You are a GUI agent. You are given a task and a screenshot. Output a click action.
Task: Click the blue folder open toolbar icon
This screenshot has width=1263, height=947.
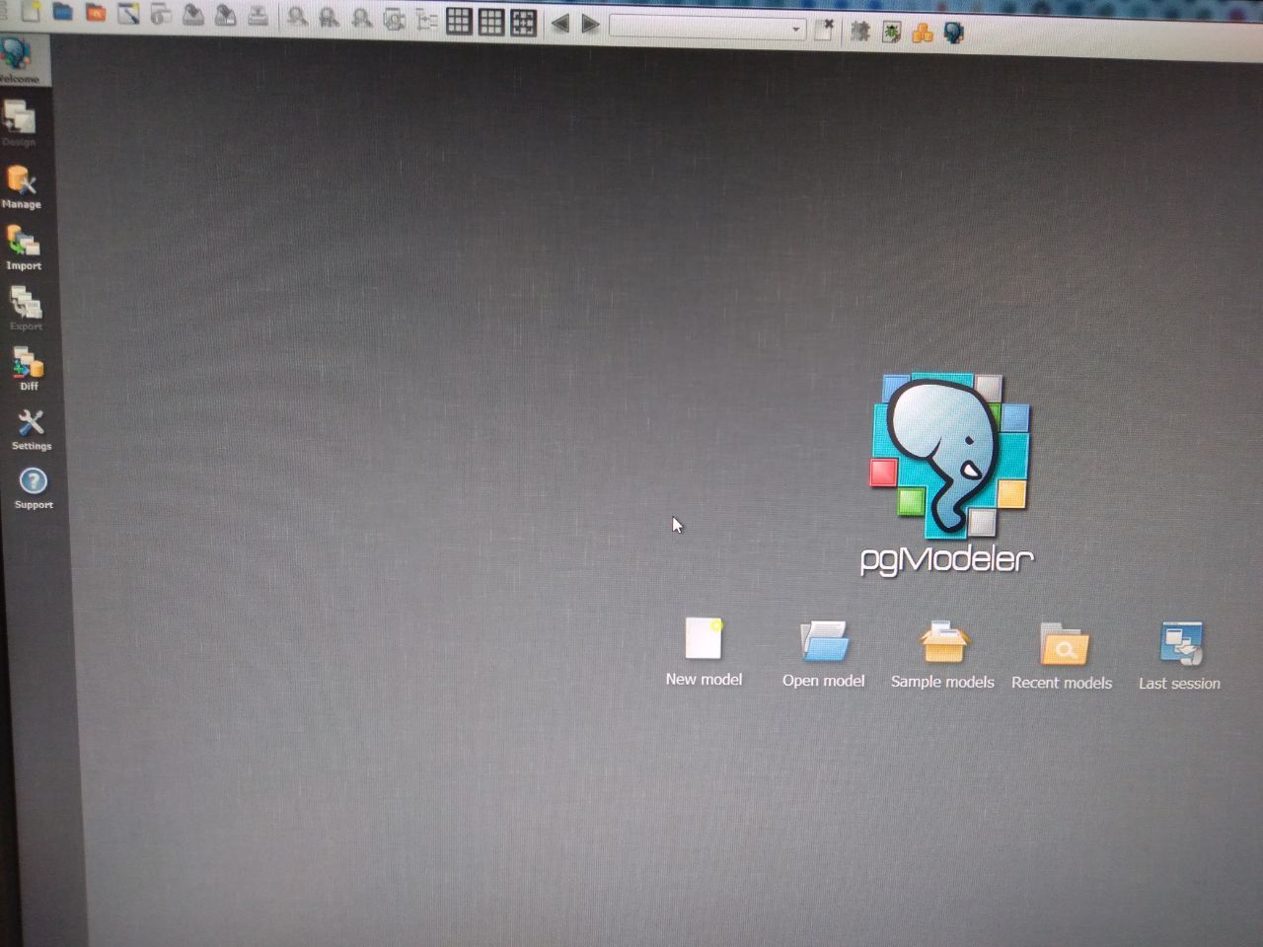point(63,12)
